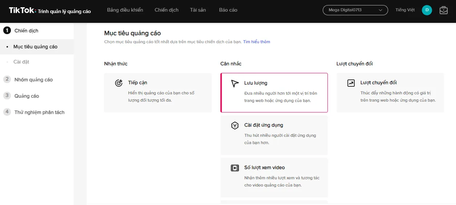
Task: Click the Lượt chuyển đổi chart icon
Action: [351, 83]
